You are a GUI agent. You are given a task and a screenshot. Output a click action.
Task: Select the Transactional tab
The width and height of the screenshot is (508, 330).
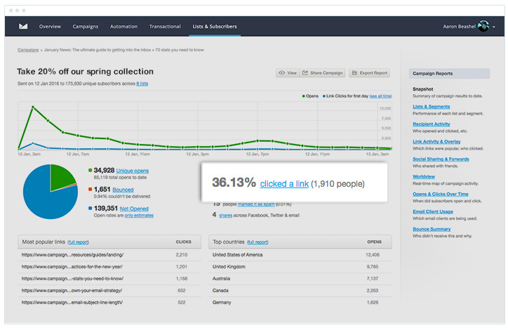[x=165, y=27]
